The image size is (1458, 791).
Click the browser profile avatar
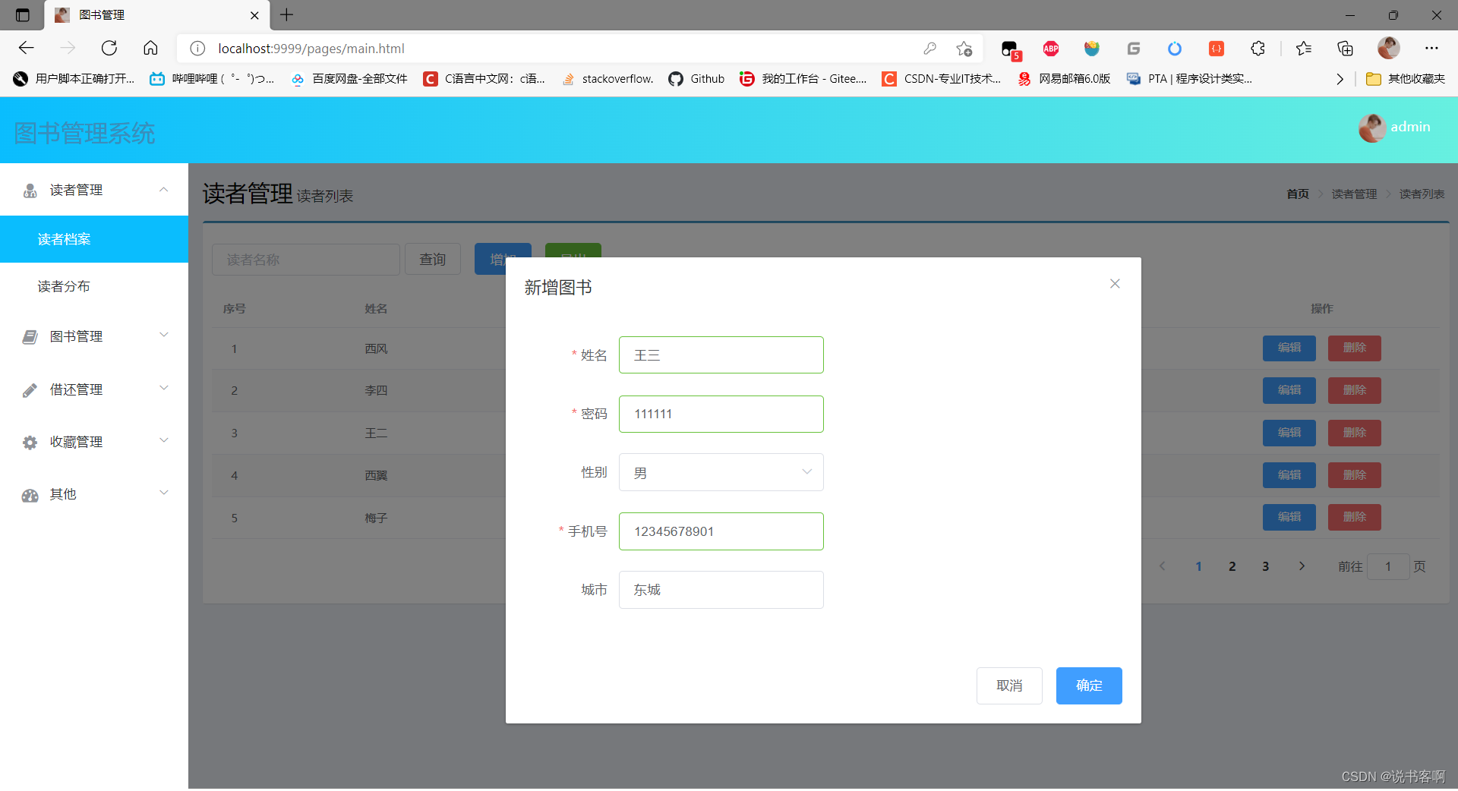tap(1388, 48)
